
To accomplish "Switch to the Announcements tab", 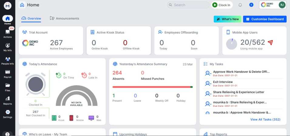I will 64,19.
